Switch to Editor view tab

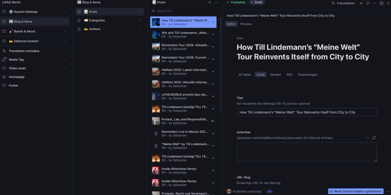coord(231,24)
